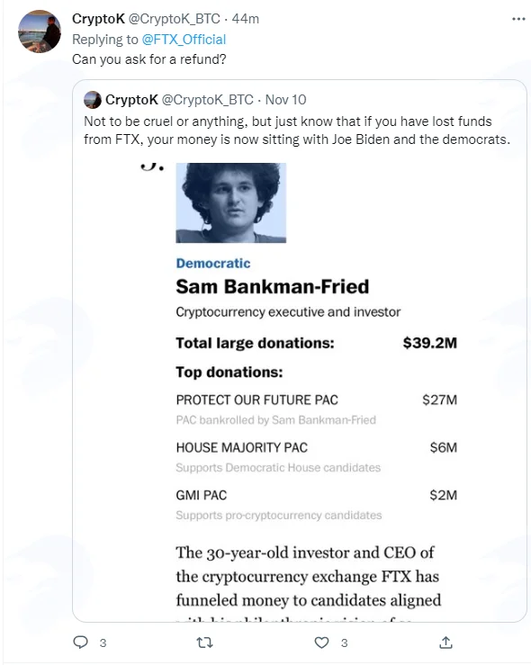The width and height of the screenshot is (531, 665).
Task: Open the @CryptoK_BTC handle in quoted tweet
Action: [208, 100]
